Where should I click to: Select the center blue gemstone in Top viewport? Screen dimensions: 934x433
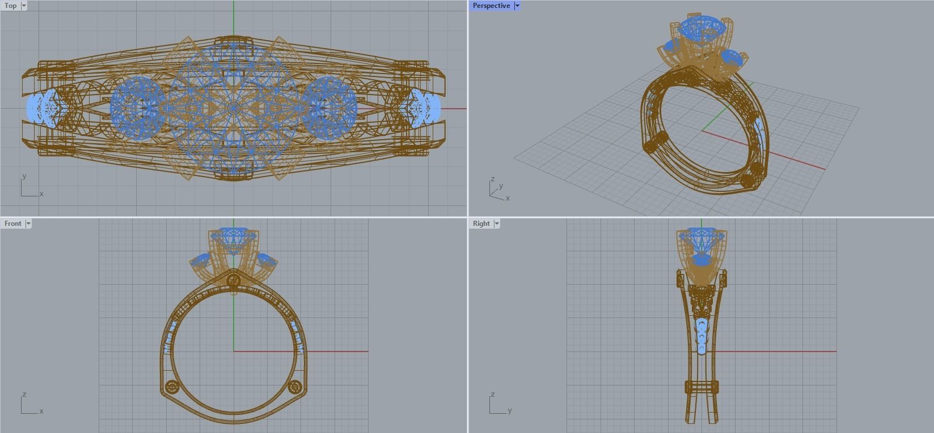click(x=234, y=108)
